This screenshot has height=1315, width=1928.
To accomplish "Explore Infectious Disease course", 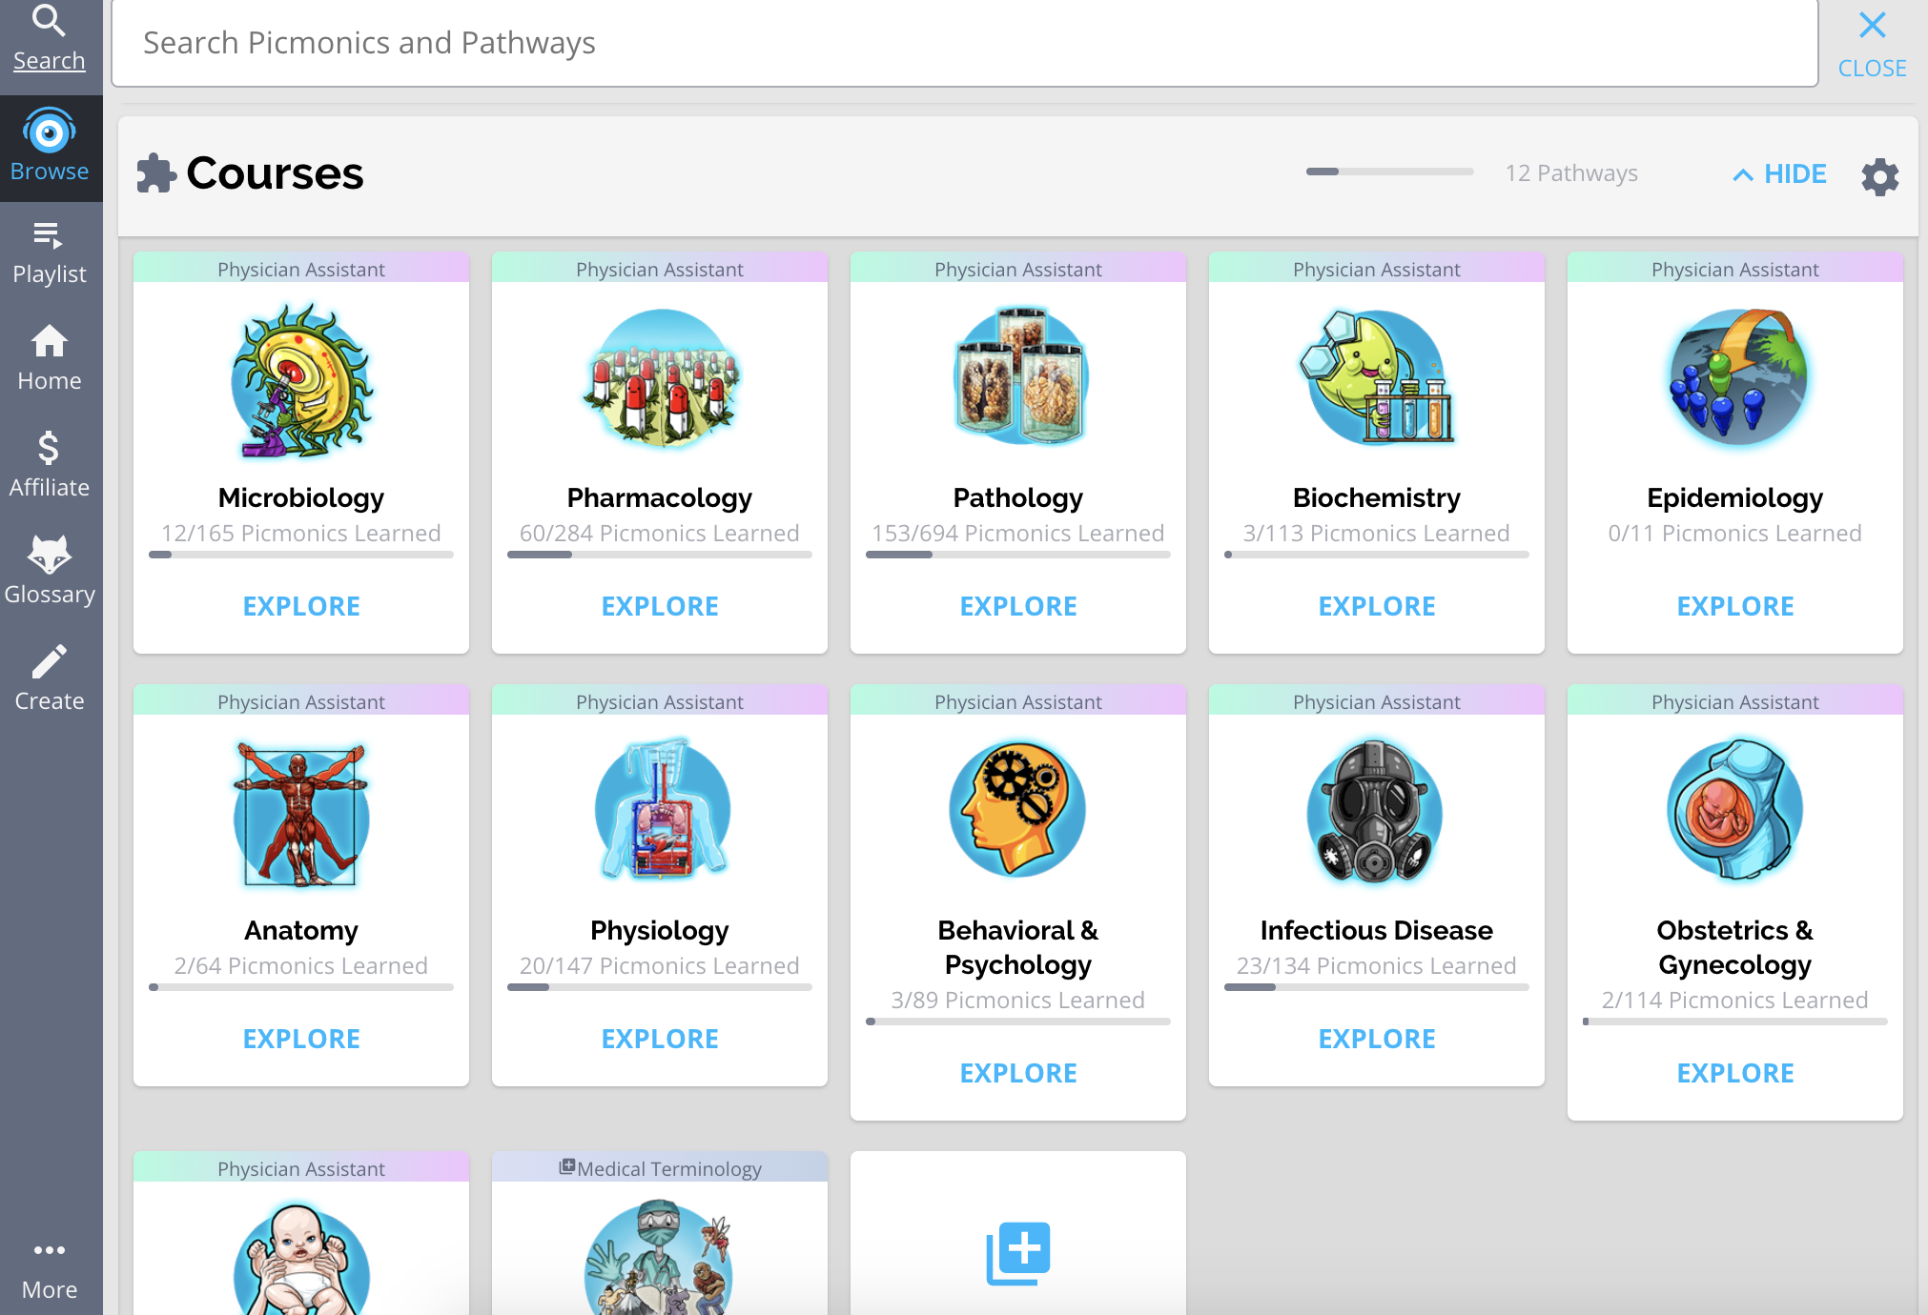I will 1376,1039.
